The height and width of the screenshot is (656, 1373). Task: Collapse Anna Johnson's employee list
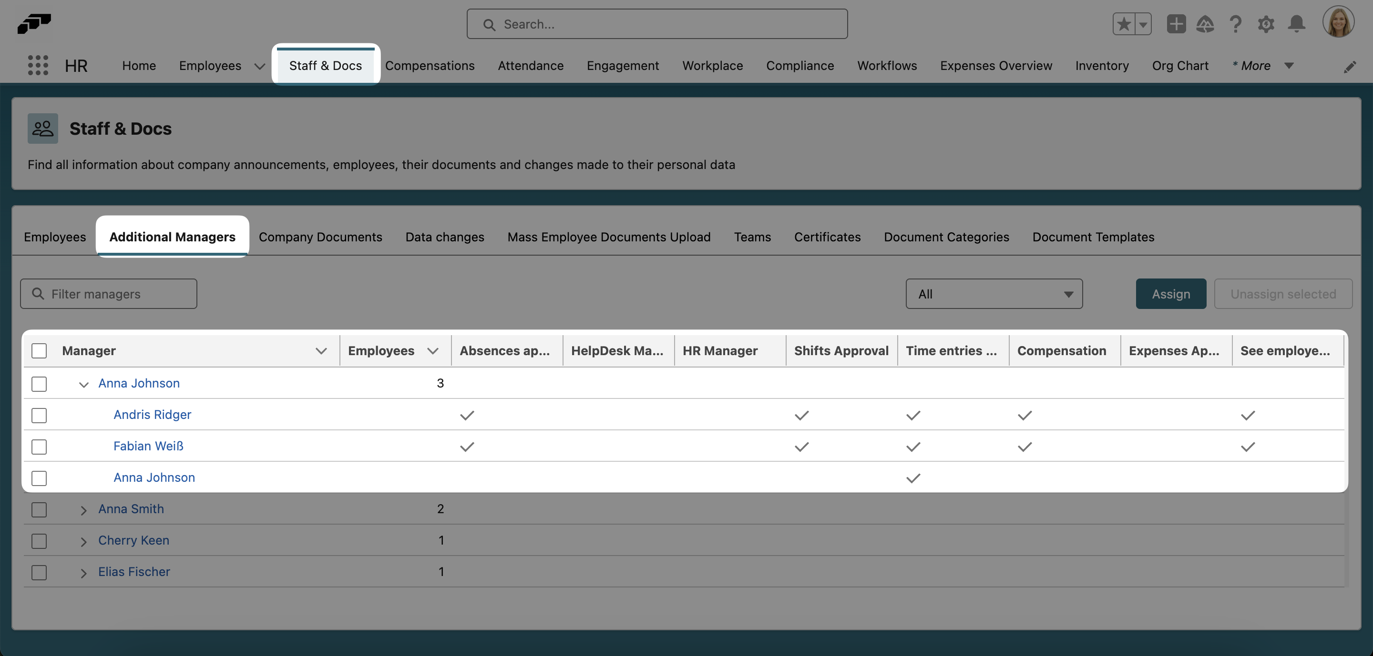(x=83, y=384)
